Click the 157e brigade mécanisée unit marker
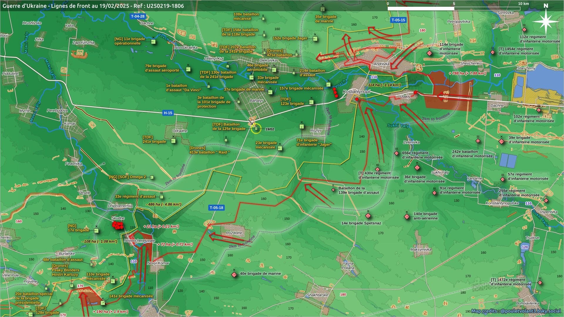This screenshot has height=317, width=564. coord(328,85)
